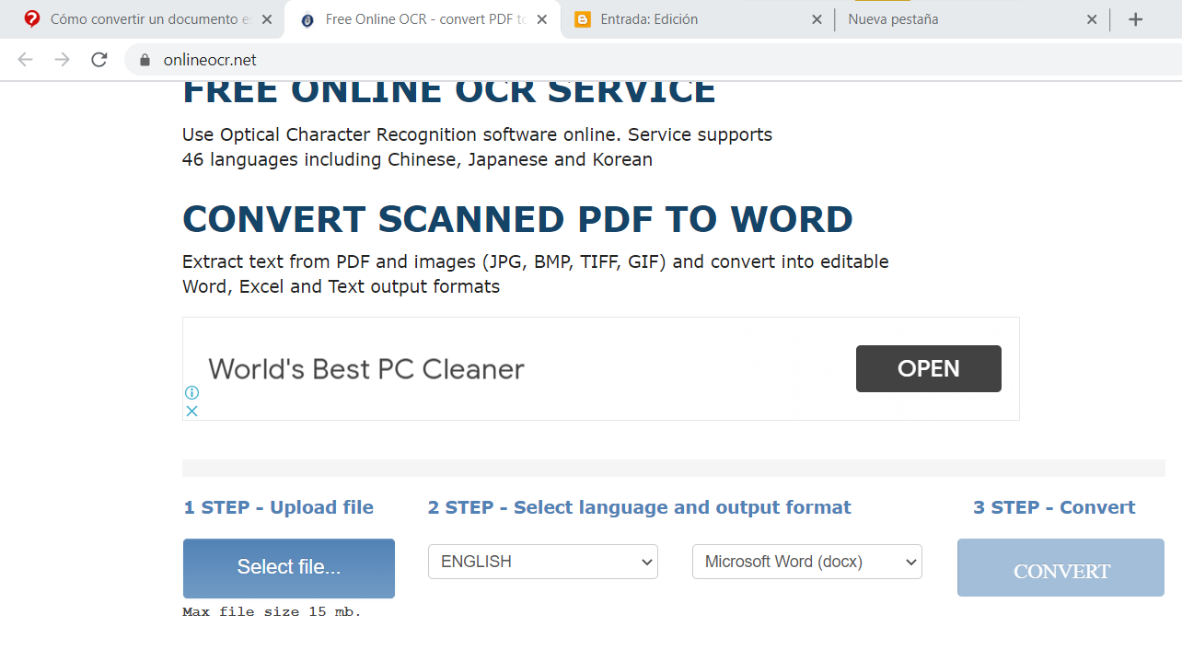Dismiss the ad with the X icon
This screenshot has height=650, width=1182.
tap(191, 411)
